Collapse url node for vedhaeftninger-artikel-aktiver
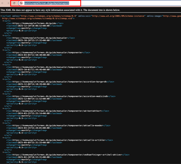Viewport: 181px width, 164px height. pos(3,152)
